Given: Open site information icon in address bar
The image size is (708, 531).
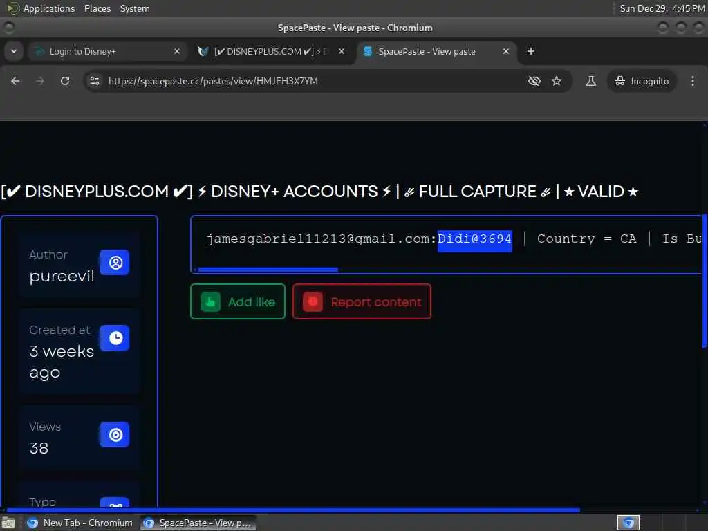Looking at the screenshot, I should tap(94, 81).
